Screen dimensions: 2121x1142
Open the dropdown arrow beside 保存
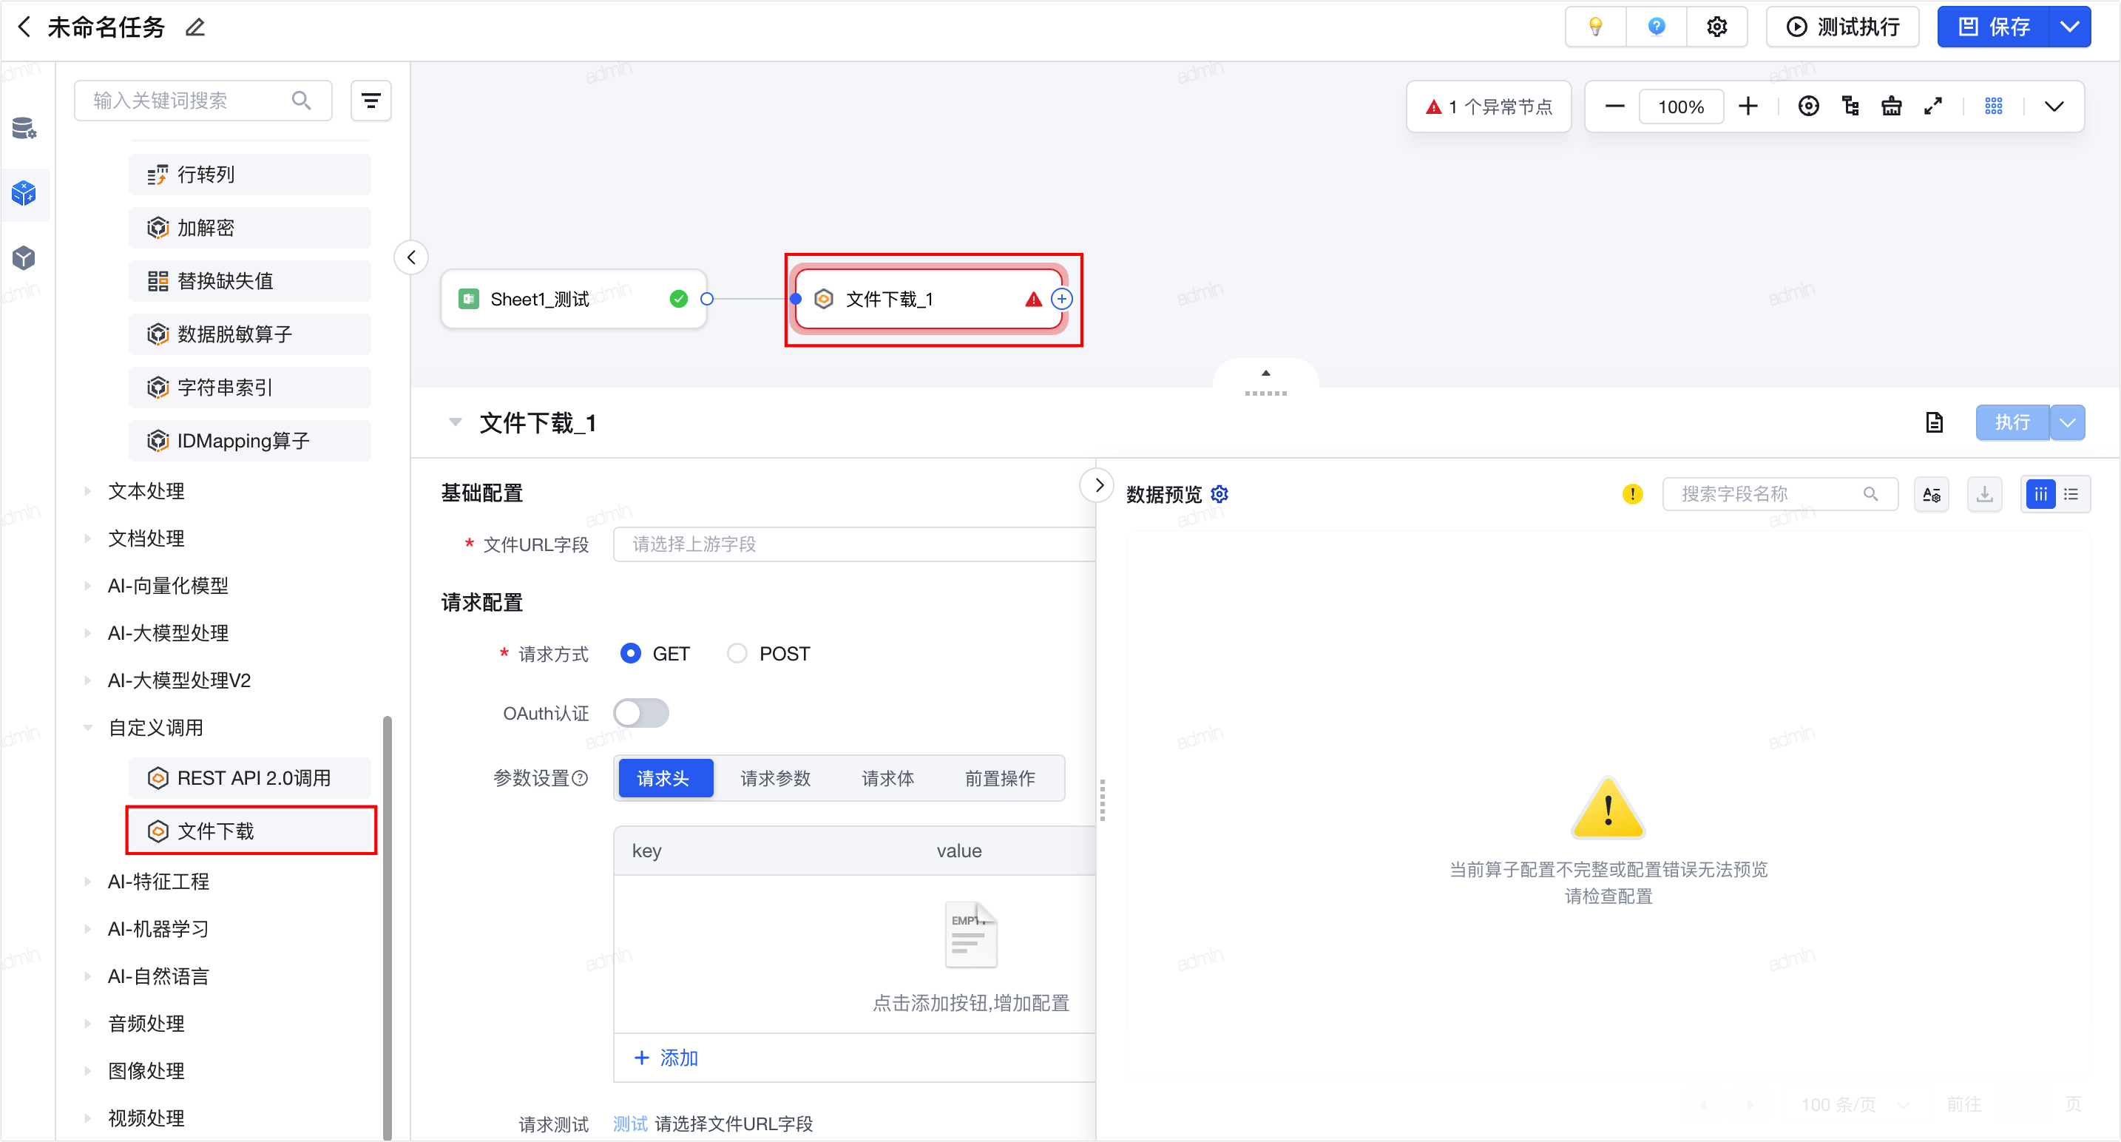[x=2069, y=27]
